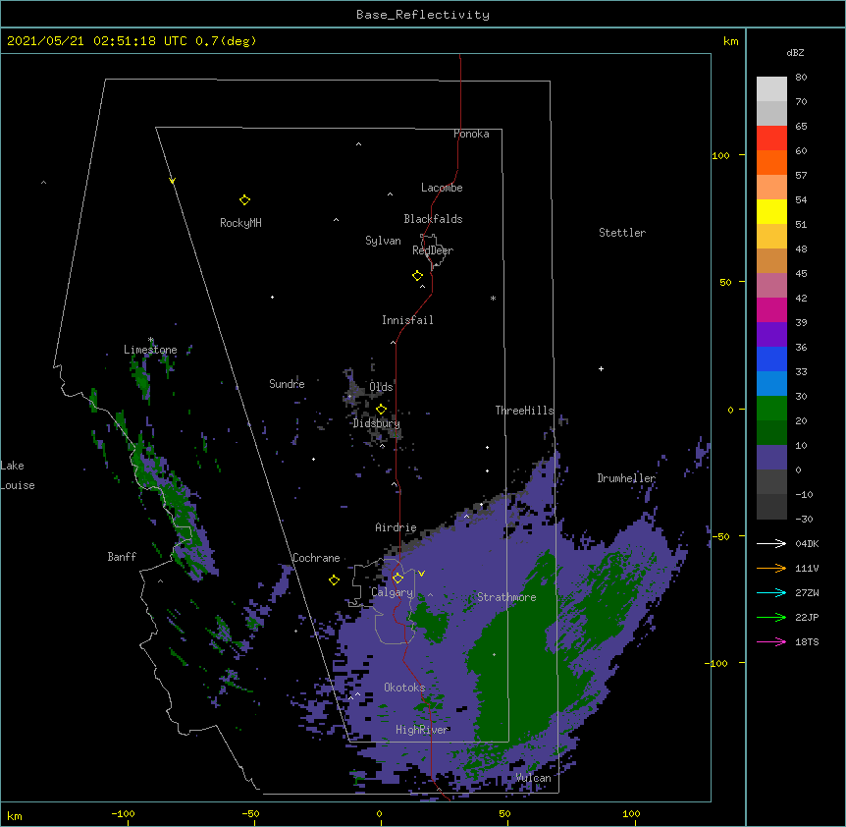The height and width of the screenshot is (827, 846).
Task: Click the -30 dBZ value in legend
Action: (x=804, y=519)
